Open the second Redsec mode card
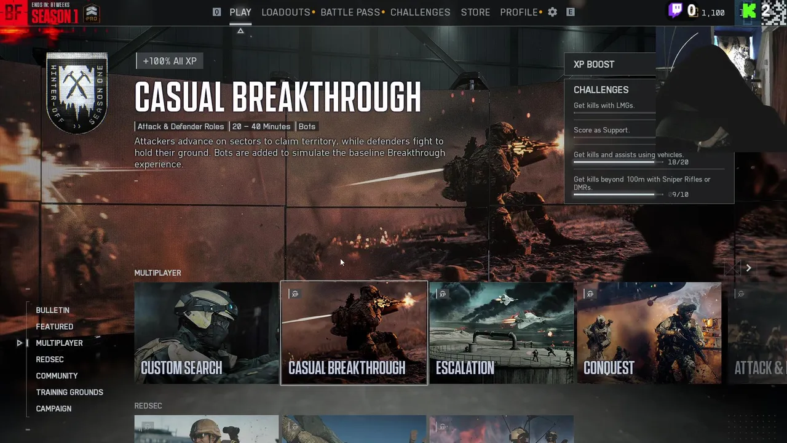 354,429
